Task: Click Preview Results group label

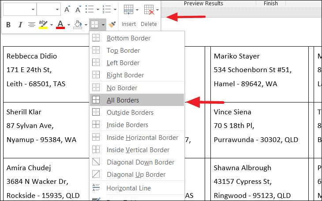Action: pos(203,3)
